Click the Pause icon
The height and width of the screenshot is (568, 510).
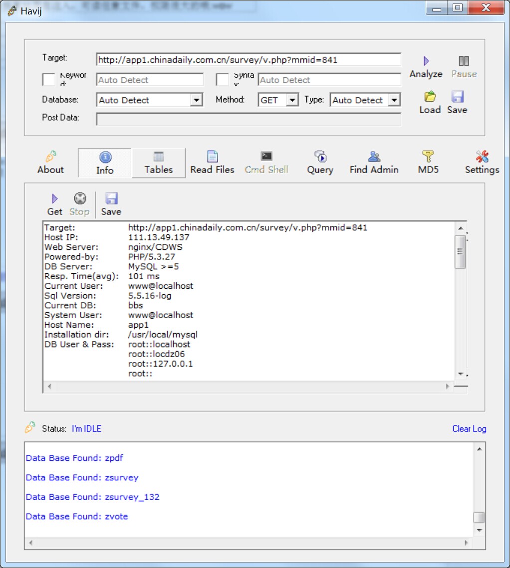pyautogui.click(x=464, y=61)
